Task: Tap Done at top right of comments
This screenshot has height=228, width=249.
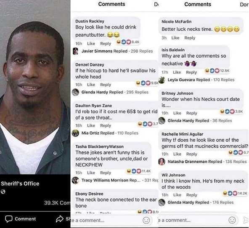Action: [244, 5]
